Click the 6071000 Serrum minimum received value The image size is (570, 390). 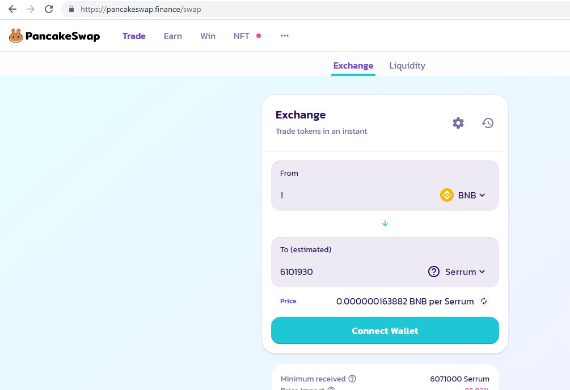click(x=459, y=379)
